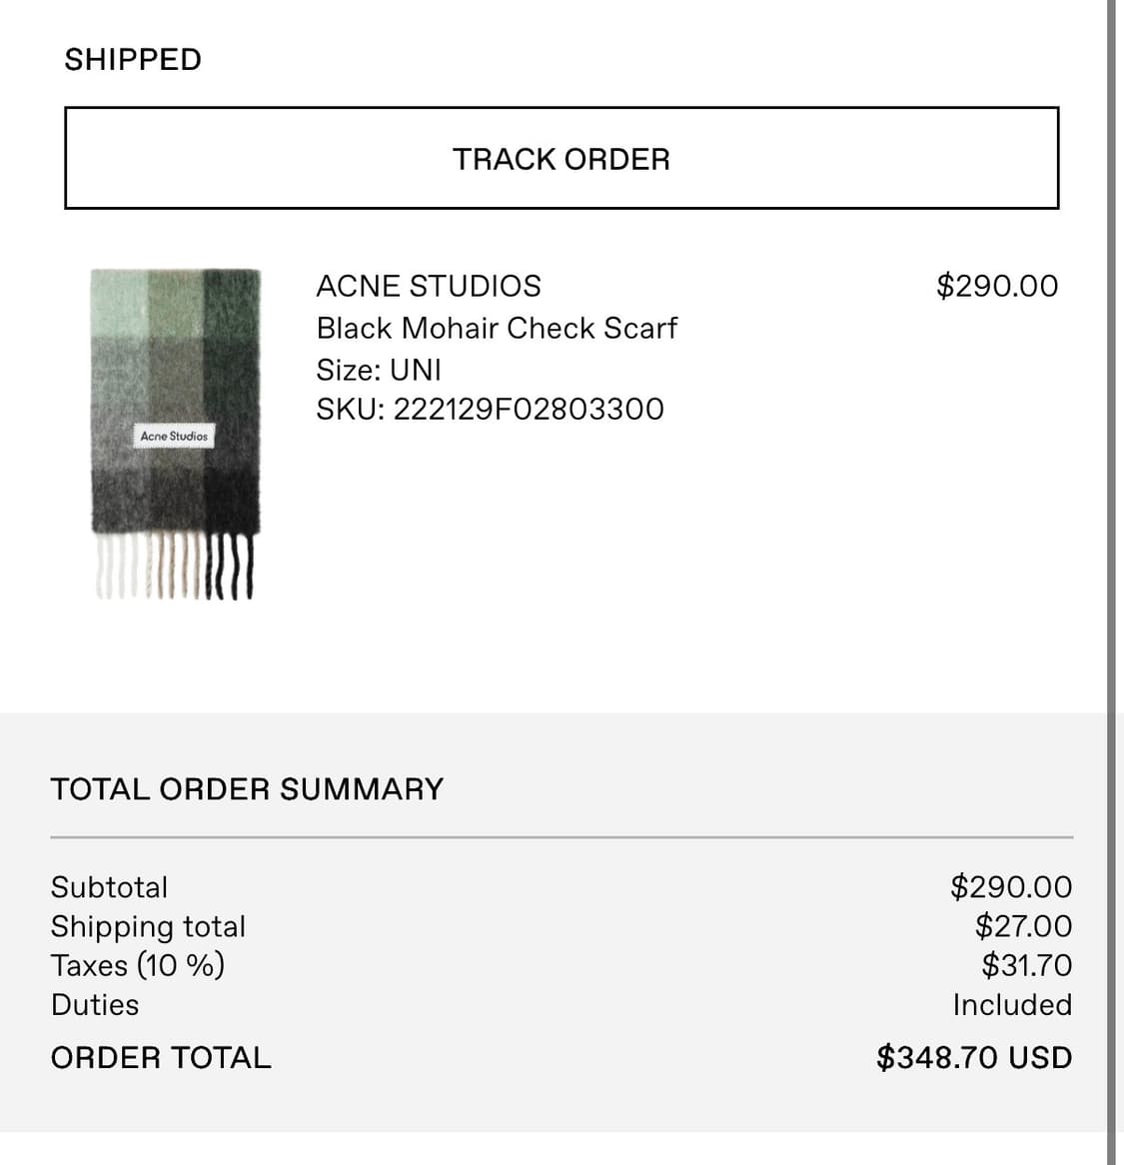Image resolution: width=1124 pixels, height=1165 pixels.
Task: Click the $348.70 USD order total
Action: point(973,1058)
